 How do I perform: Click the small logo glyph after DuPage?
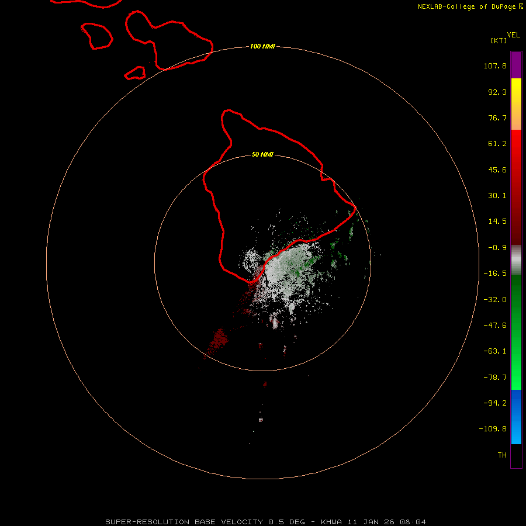point(521,6)
